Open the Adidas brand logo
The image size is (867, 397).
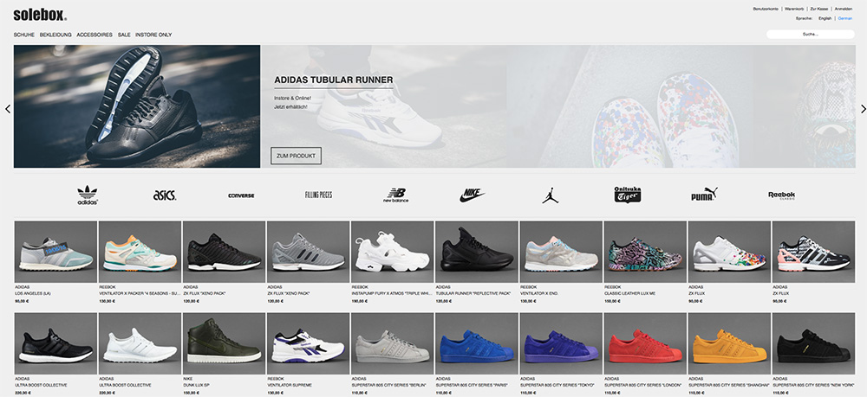(x=88, y=195)
